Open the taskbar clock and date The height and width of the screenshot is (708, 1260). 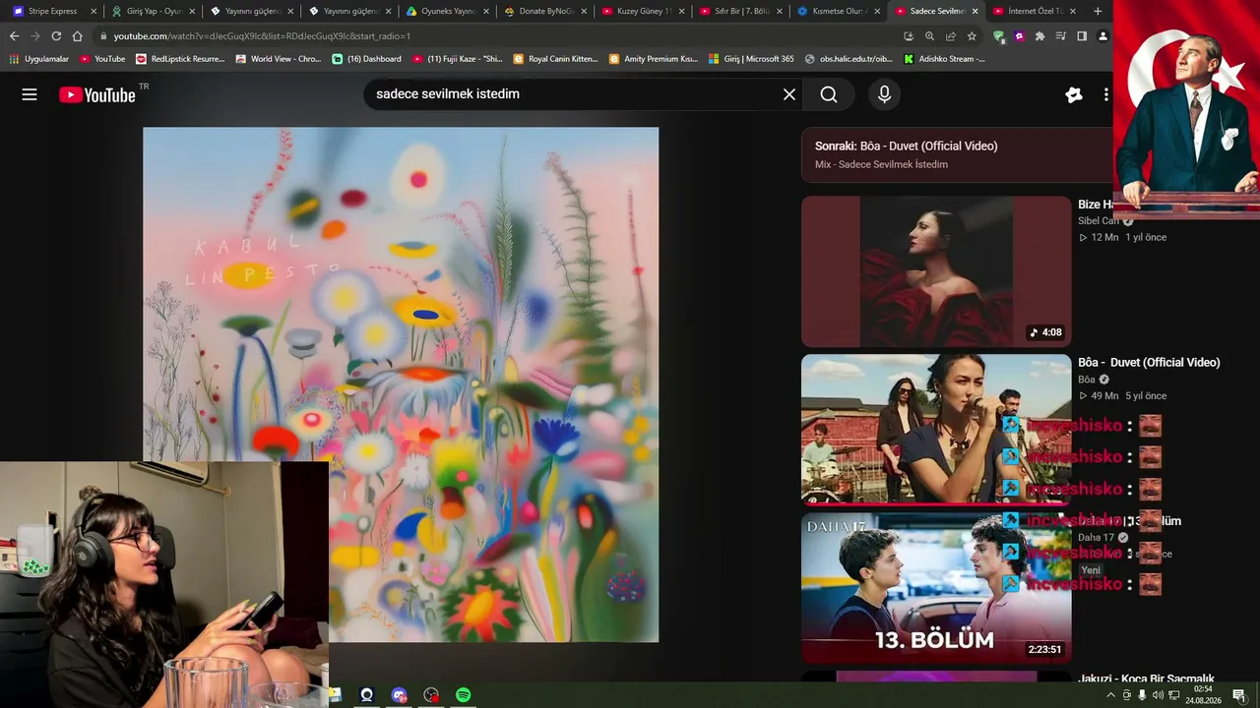(1203, 695)
